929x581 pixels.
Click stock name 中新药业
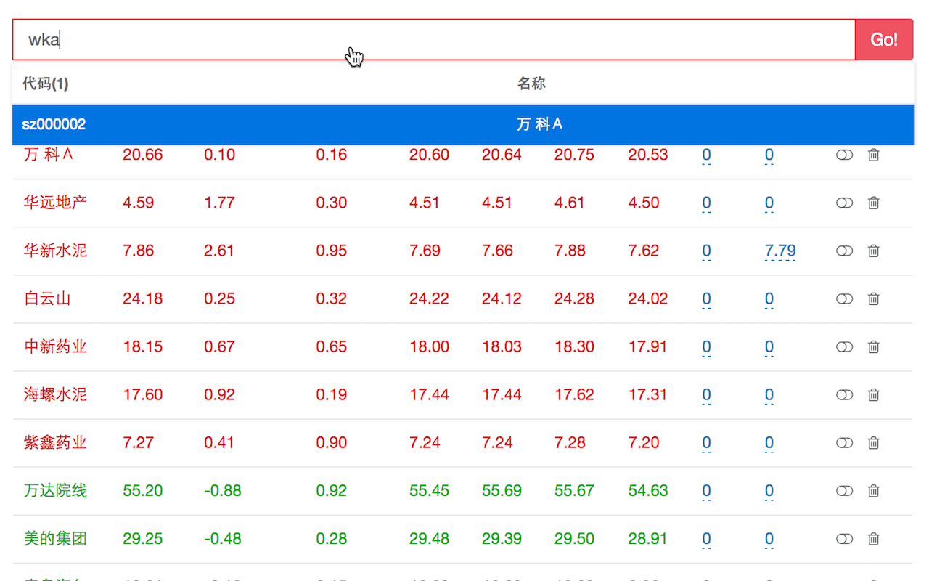point(55,346)
